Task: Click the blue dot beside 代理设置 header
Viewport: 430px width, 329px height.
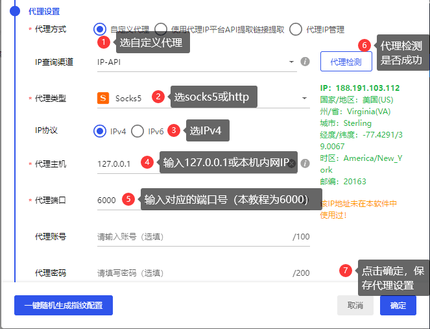Action: (x=15, y=11)
